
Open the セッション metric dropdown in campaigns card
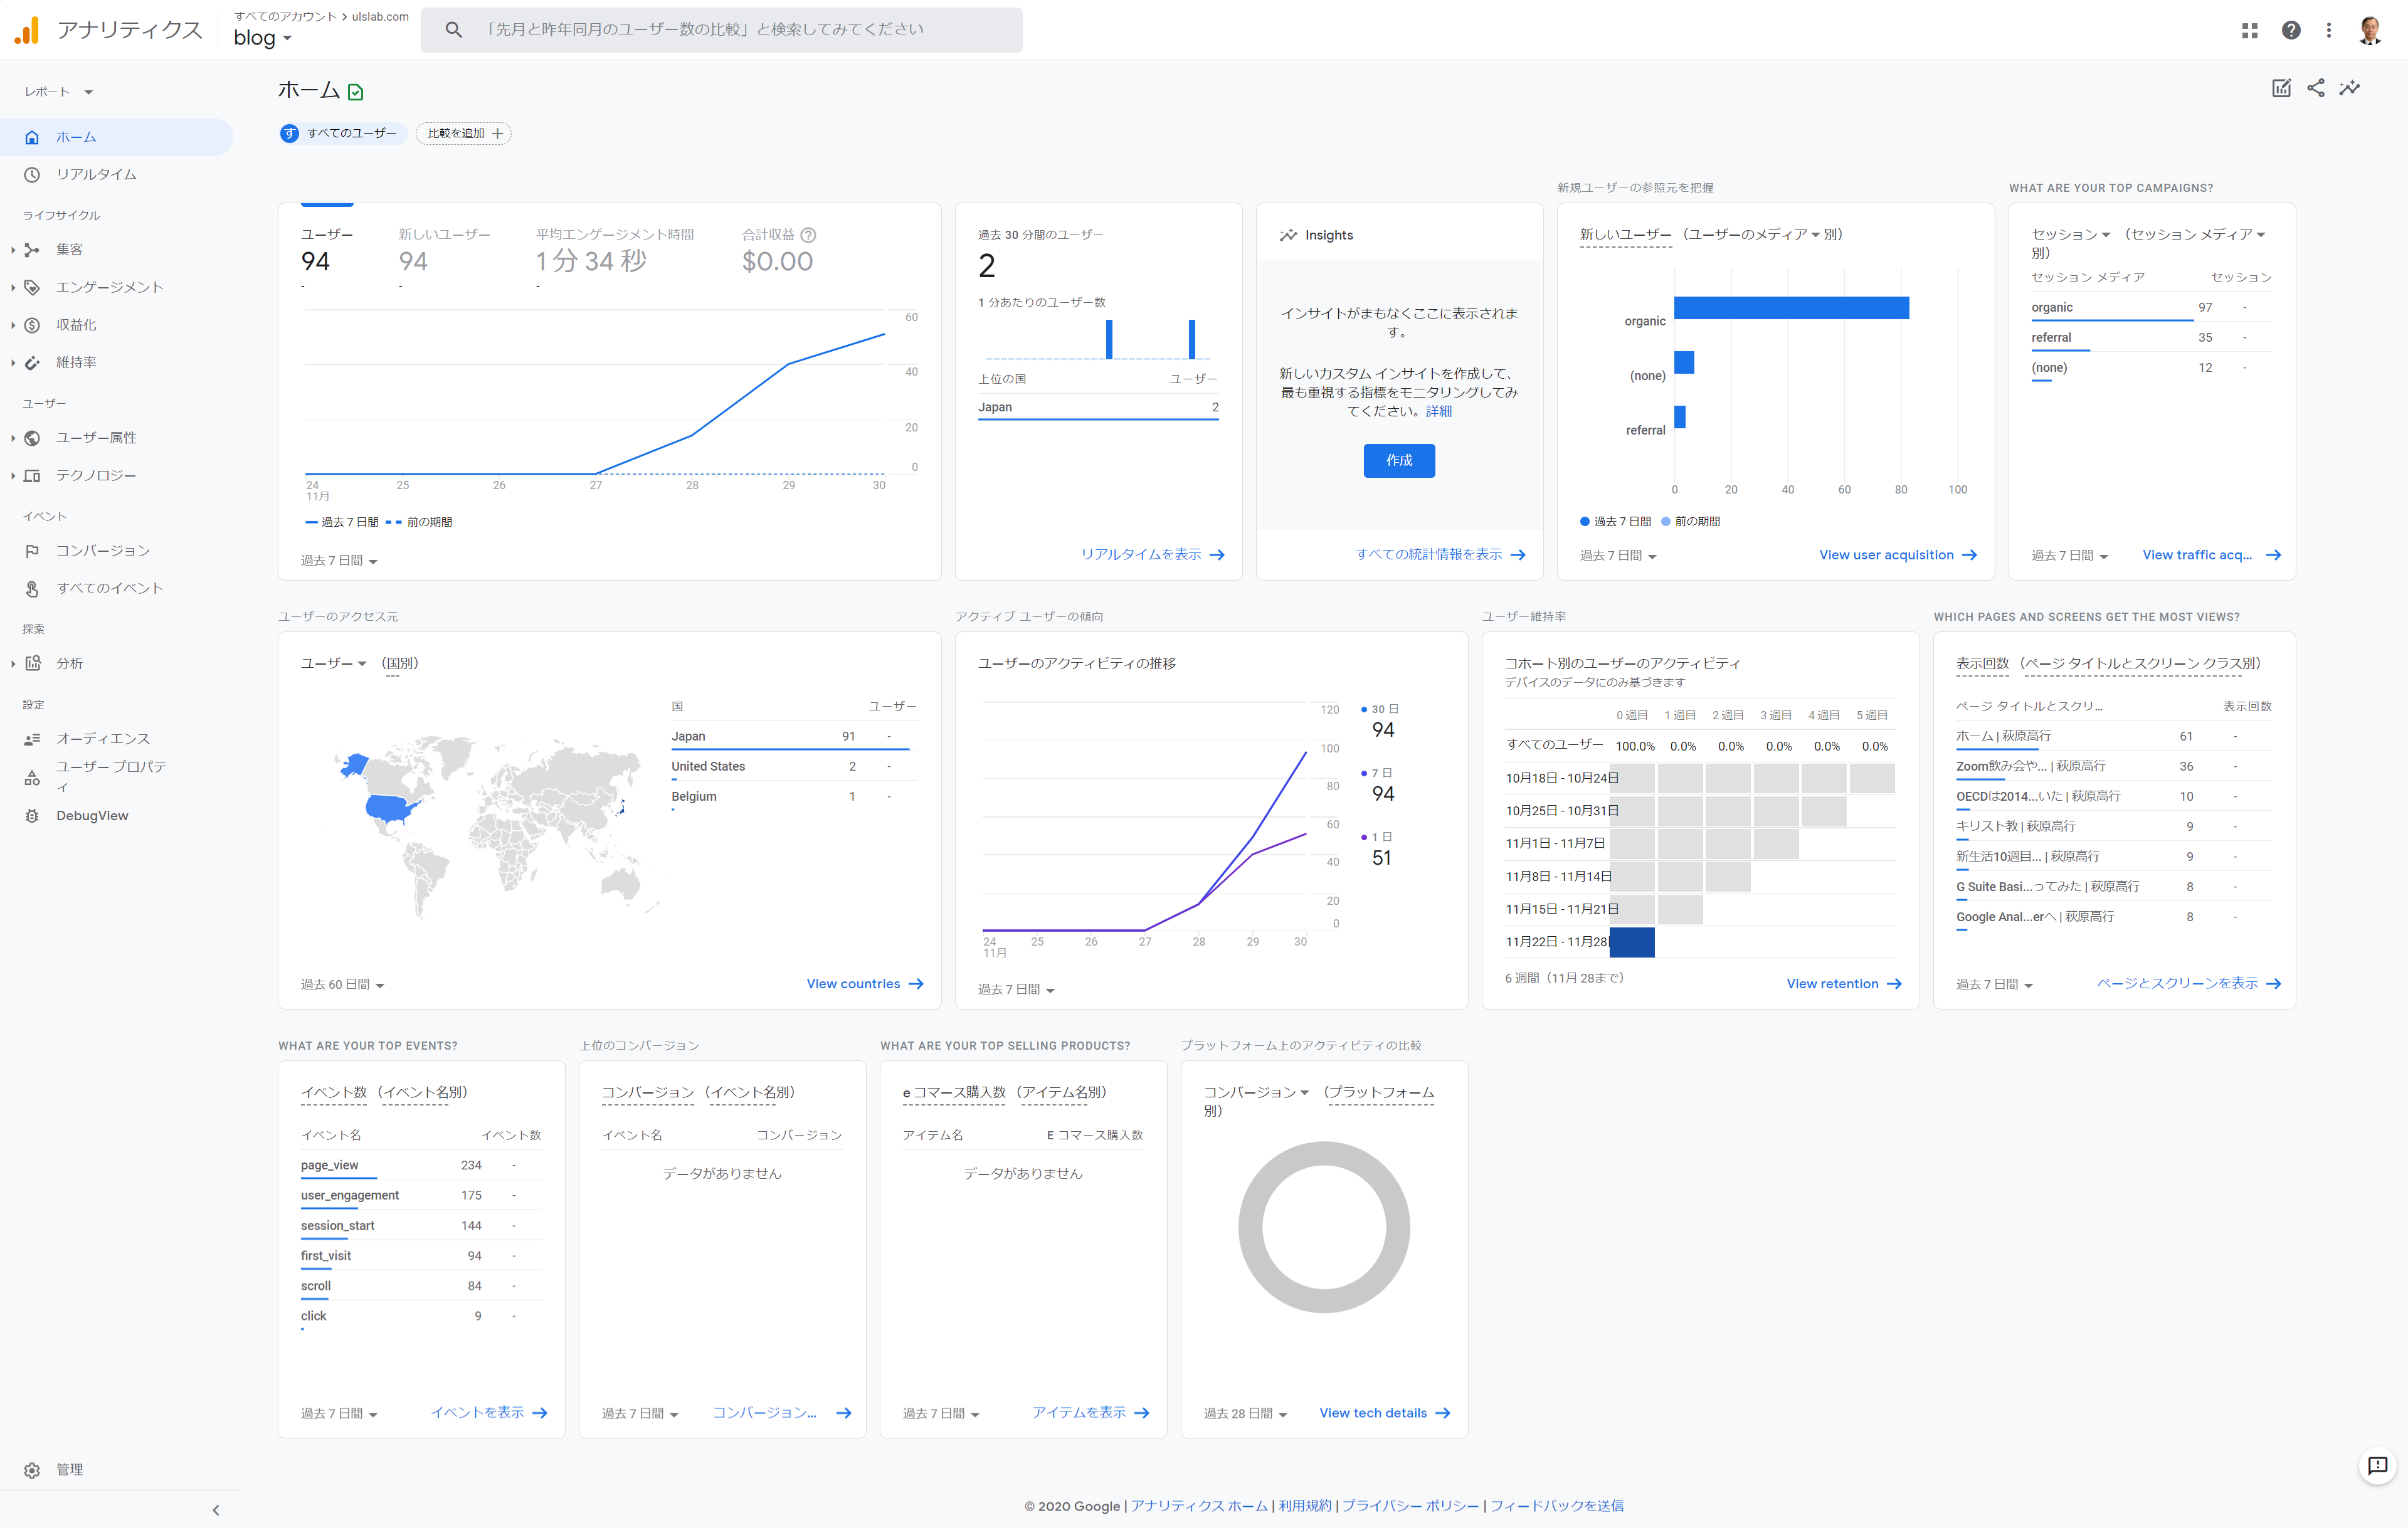2070,234
